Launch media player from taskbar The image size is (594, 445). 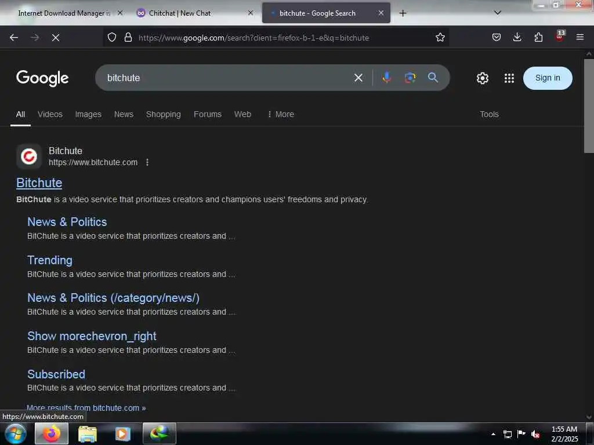tap(122, 433)
